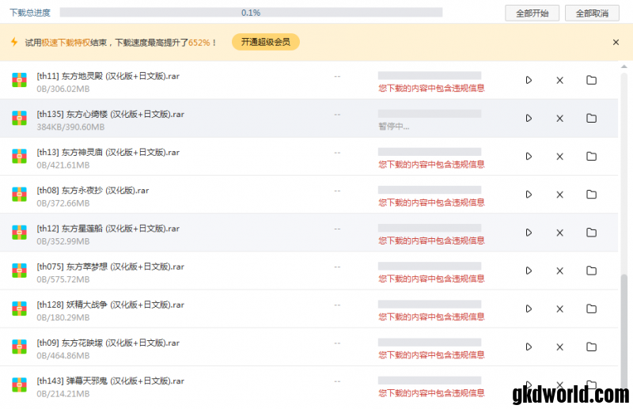
Task: Select file name [th12] 东方星莲船 (汉化版+日文版).rar
Action: tap(108, 229)
